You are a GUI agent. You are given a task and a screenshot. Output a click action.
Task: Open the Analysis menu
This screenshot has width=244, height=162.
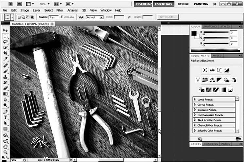click(x=72, y=10)
